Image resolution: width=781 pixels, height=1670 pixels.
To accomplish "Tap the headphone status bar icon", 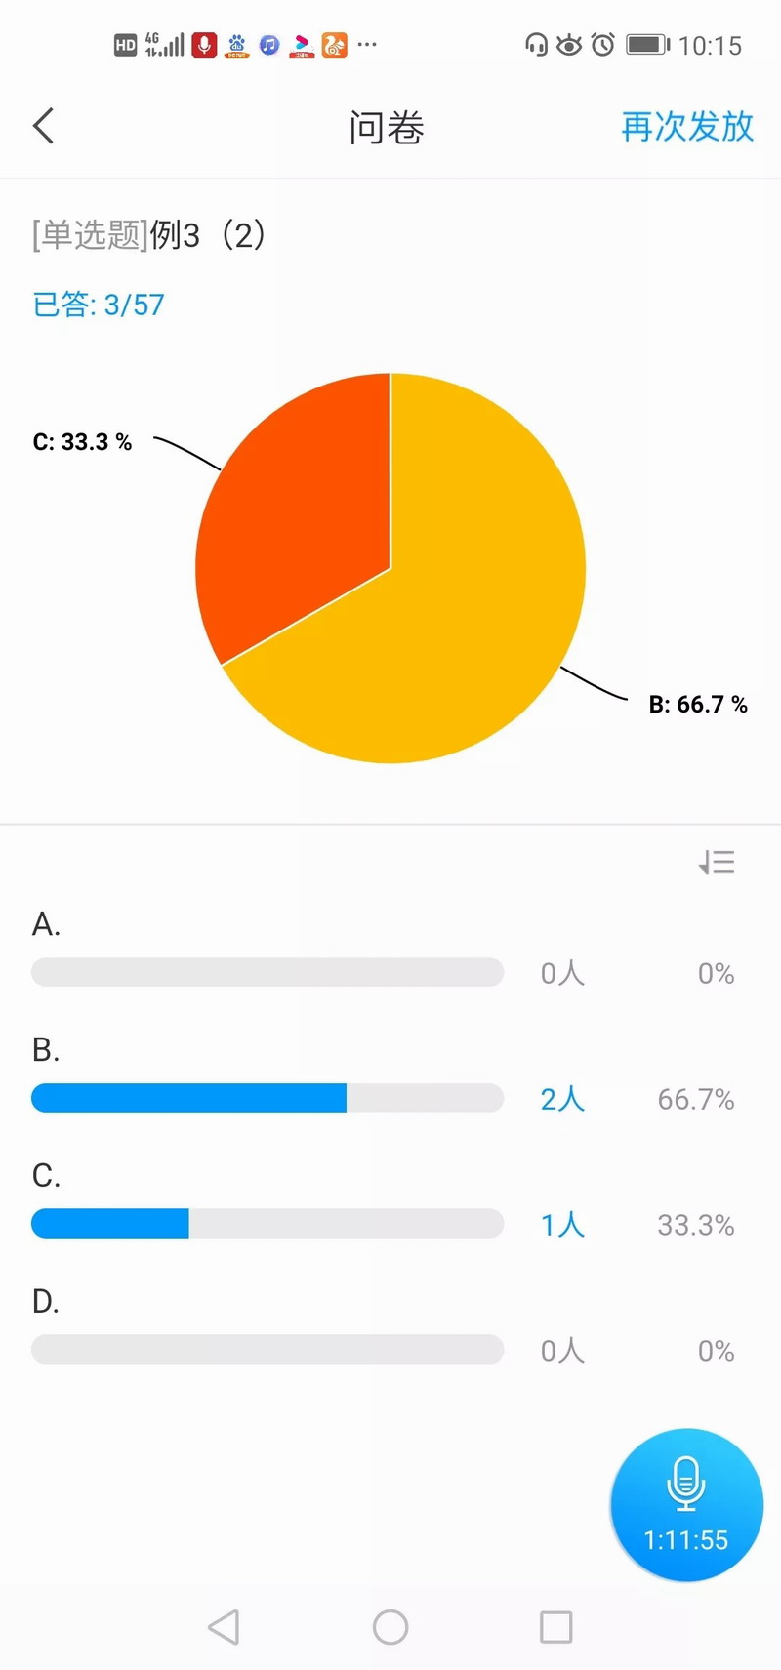I will pyautogui.click(x=536, y=45).
